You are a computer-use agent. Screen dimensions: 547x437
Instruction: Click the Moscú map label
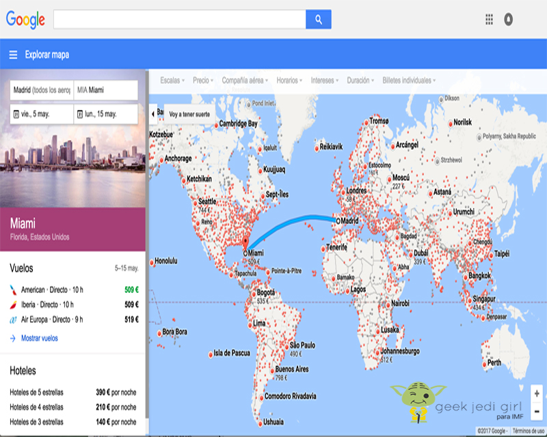click(401, 178)
